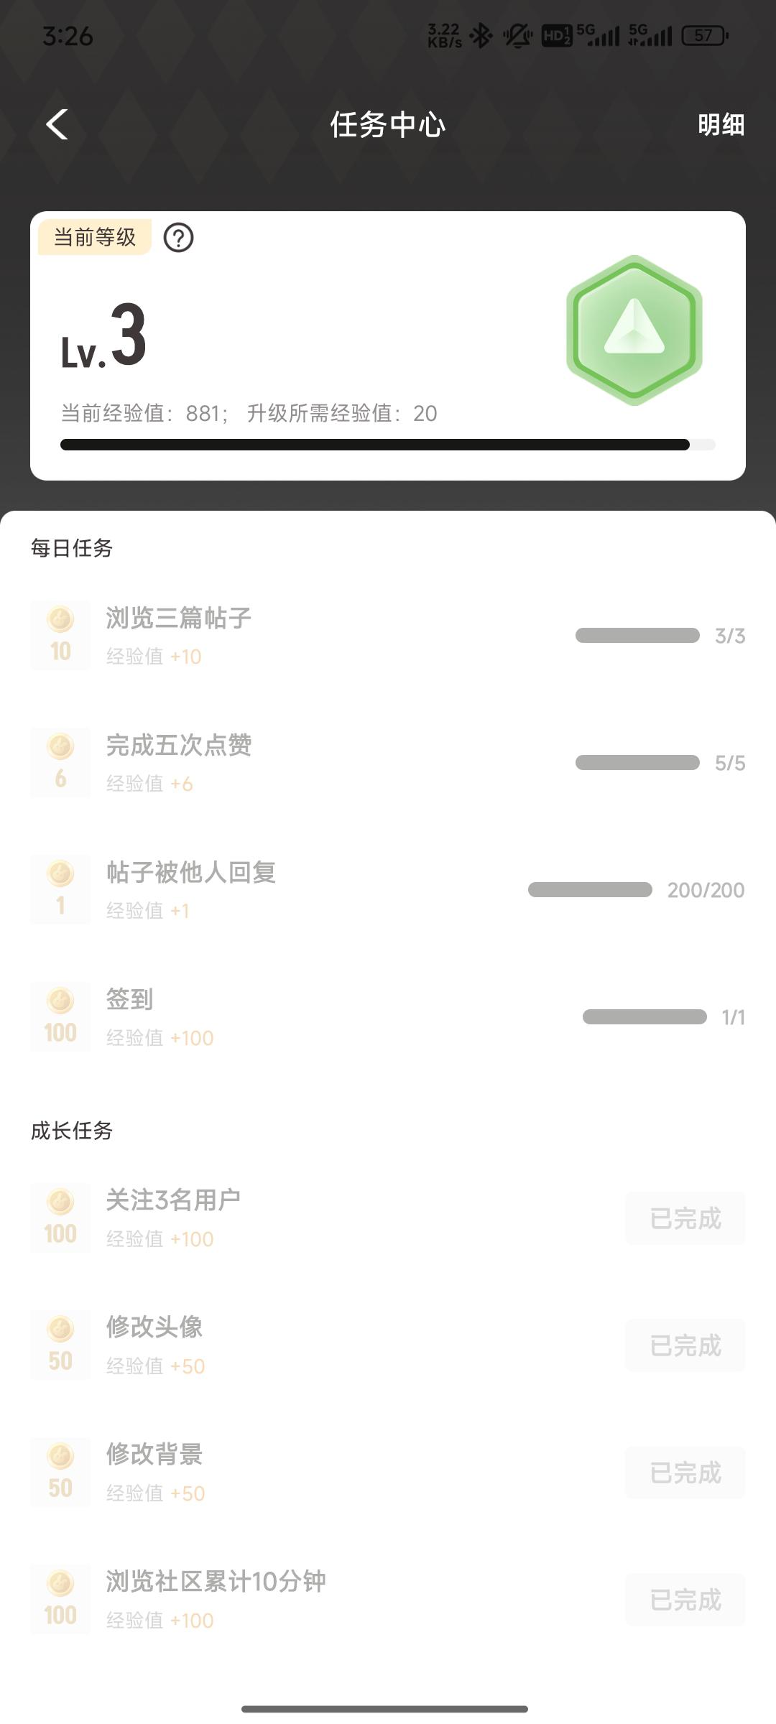Screen dimensions: 776x1724
Task: Tap 已完成 button for 修改头像
Action: tap(685, 1345)
